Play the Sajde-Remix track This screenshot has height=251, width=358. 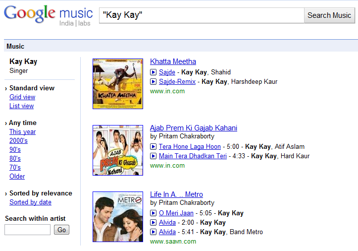pyautogui.click(x=153, y=81)
